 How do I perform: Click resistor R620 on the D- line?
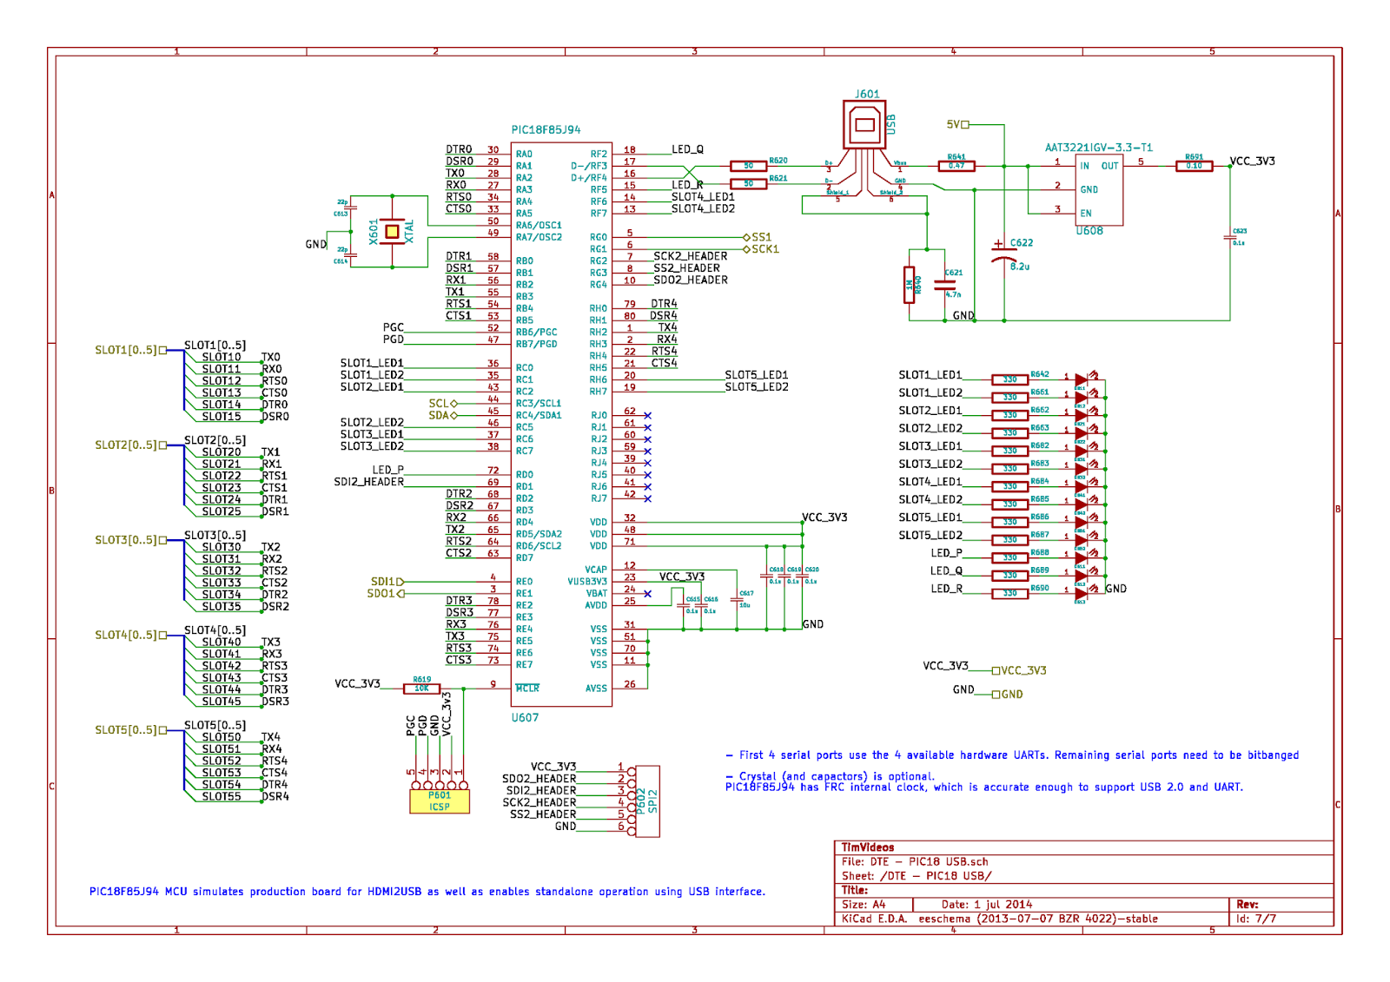click(x=748, y=166)
